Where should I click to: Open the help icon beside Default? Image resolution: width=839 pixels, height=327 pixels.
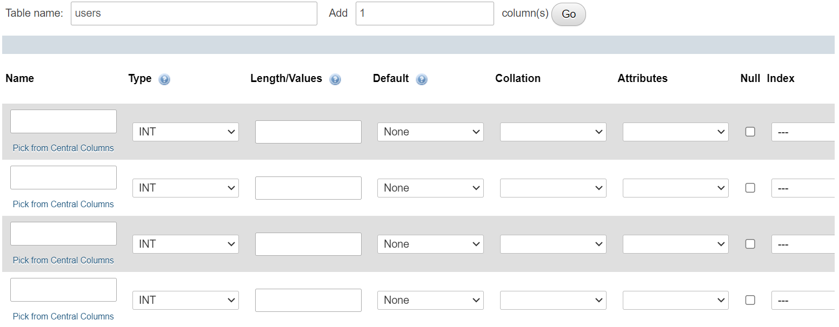(422, 80)
